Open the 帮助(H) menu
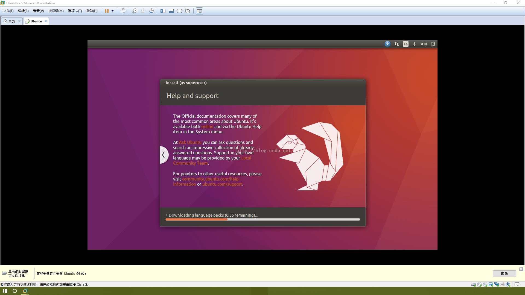 pos(92,11)
